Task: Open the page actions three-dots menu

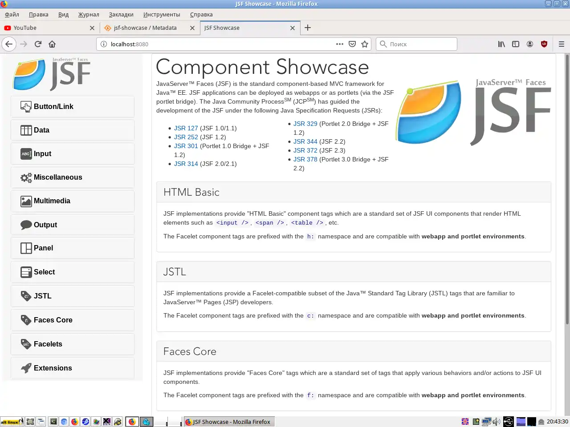Action: pyautogui.click(x=340, y=44)
